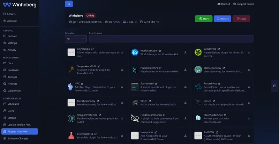This screenshot has width=279, height=144.
Task: Download the AuthPNX plugin
Action: pyautogui.click(x=249, y=136)
